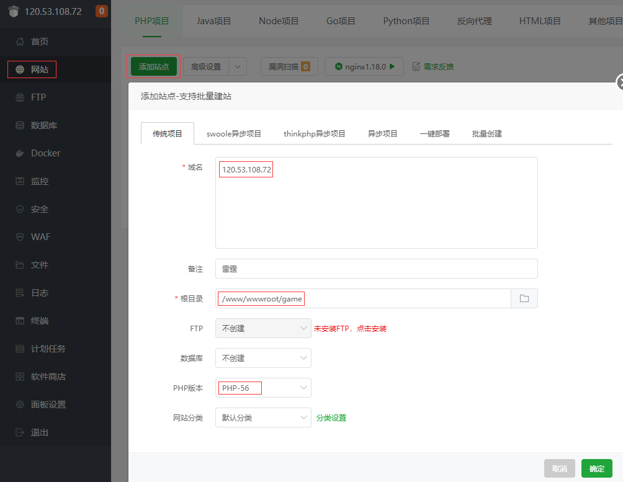The image size is (623, 482).
Task: Open the 数据库 不创建 selection control
Action: (x=262, y=358)
